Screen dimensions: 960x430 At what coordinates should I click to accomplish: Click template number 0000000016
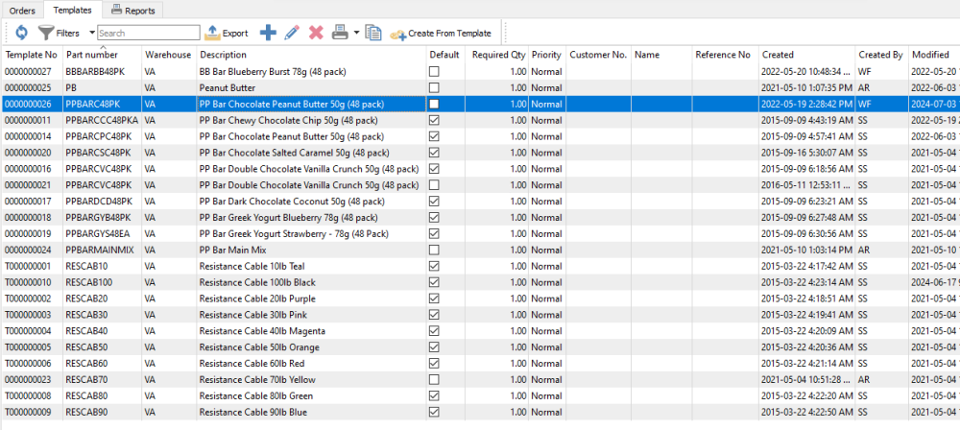(x=28, y=169)
